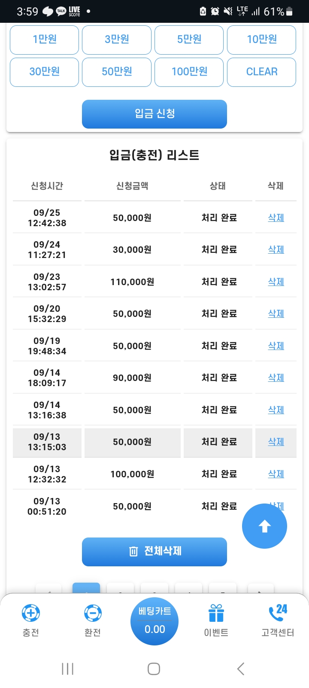Viewport: 309px width, 688px height.
Task: Open the 베팅카트 circle
Action: (x=154, y=621)
